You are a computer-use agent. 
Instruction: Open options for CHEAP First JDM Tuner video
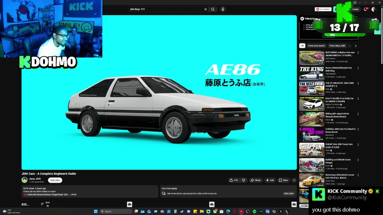pos(358,145)
